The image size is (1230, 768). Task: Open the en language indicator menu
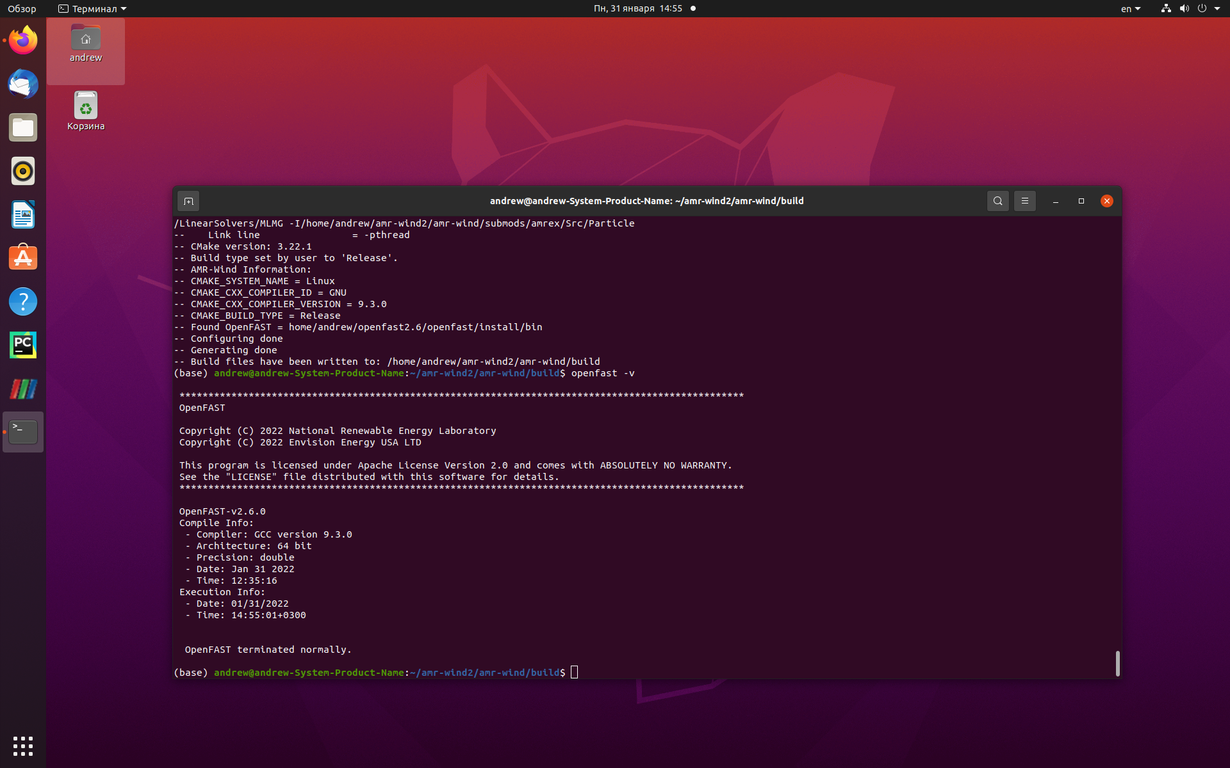click(x=1130, y=8)
